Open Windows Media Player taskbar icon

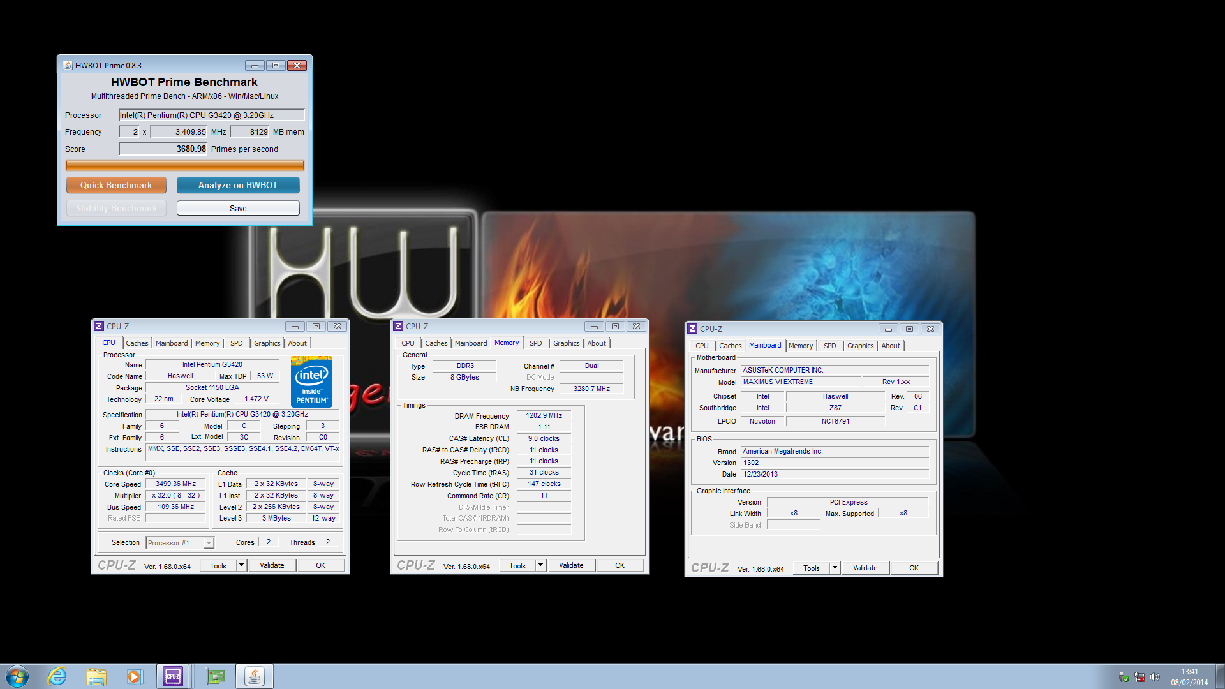[134, 676]
